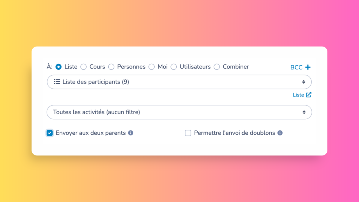
Task: Select the Personnes radio button
Action: (x=111, y=67)
